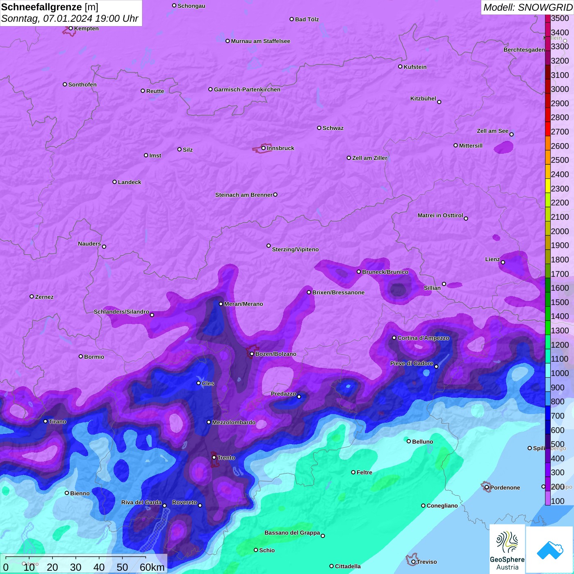Click the Kempten city marker
The height and width of the screenshot is (574, 574).
pyautogui.click(x=71, y=28)
